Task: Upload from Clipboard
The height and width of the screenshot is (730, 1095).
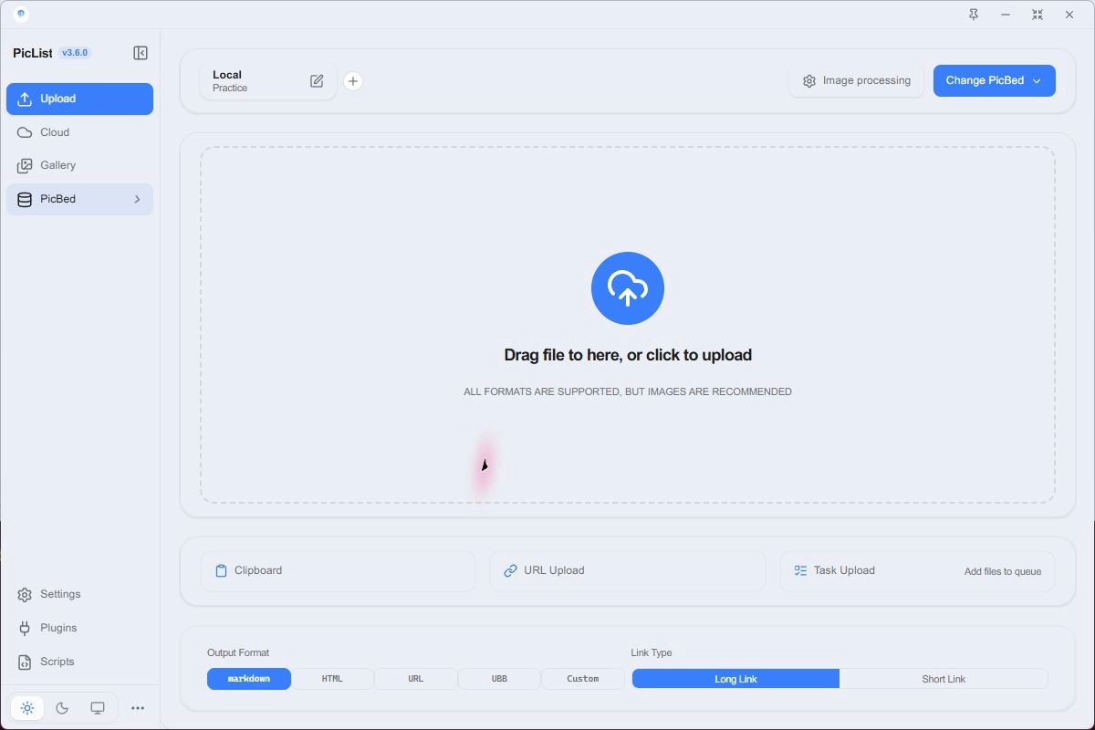Action: click(x=338, y=571)
